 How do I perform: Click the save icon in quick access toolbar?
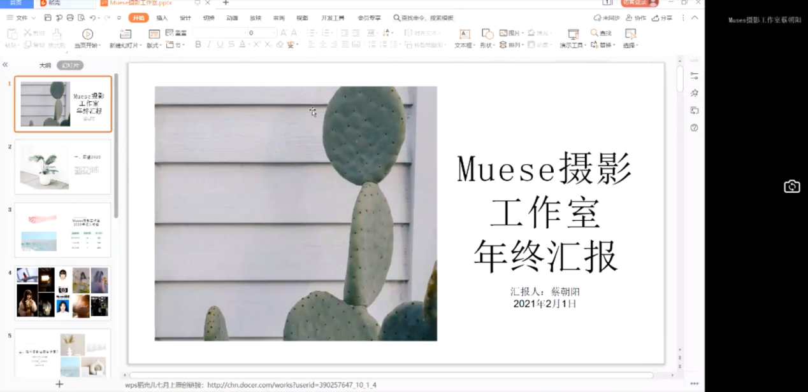(x=49, y=18)
